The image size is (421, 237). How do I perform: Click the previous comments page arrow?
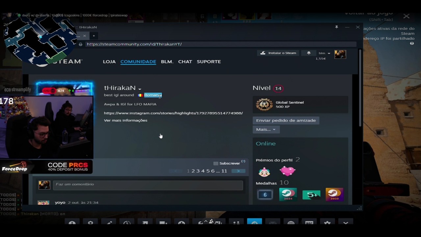[176, 171]
